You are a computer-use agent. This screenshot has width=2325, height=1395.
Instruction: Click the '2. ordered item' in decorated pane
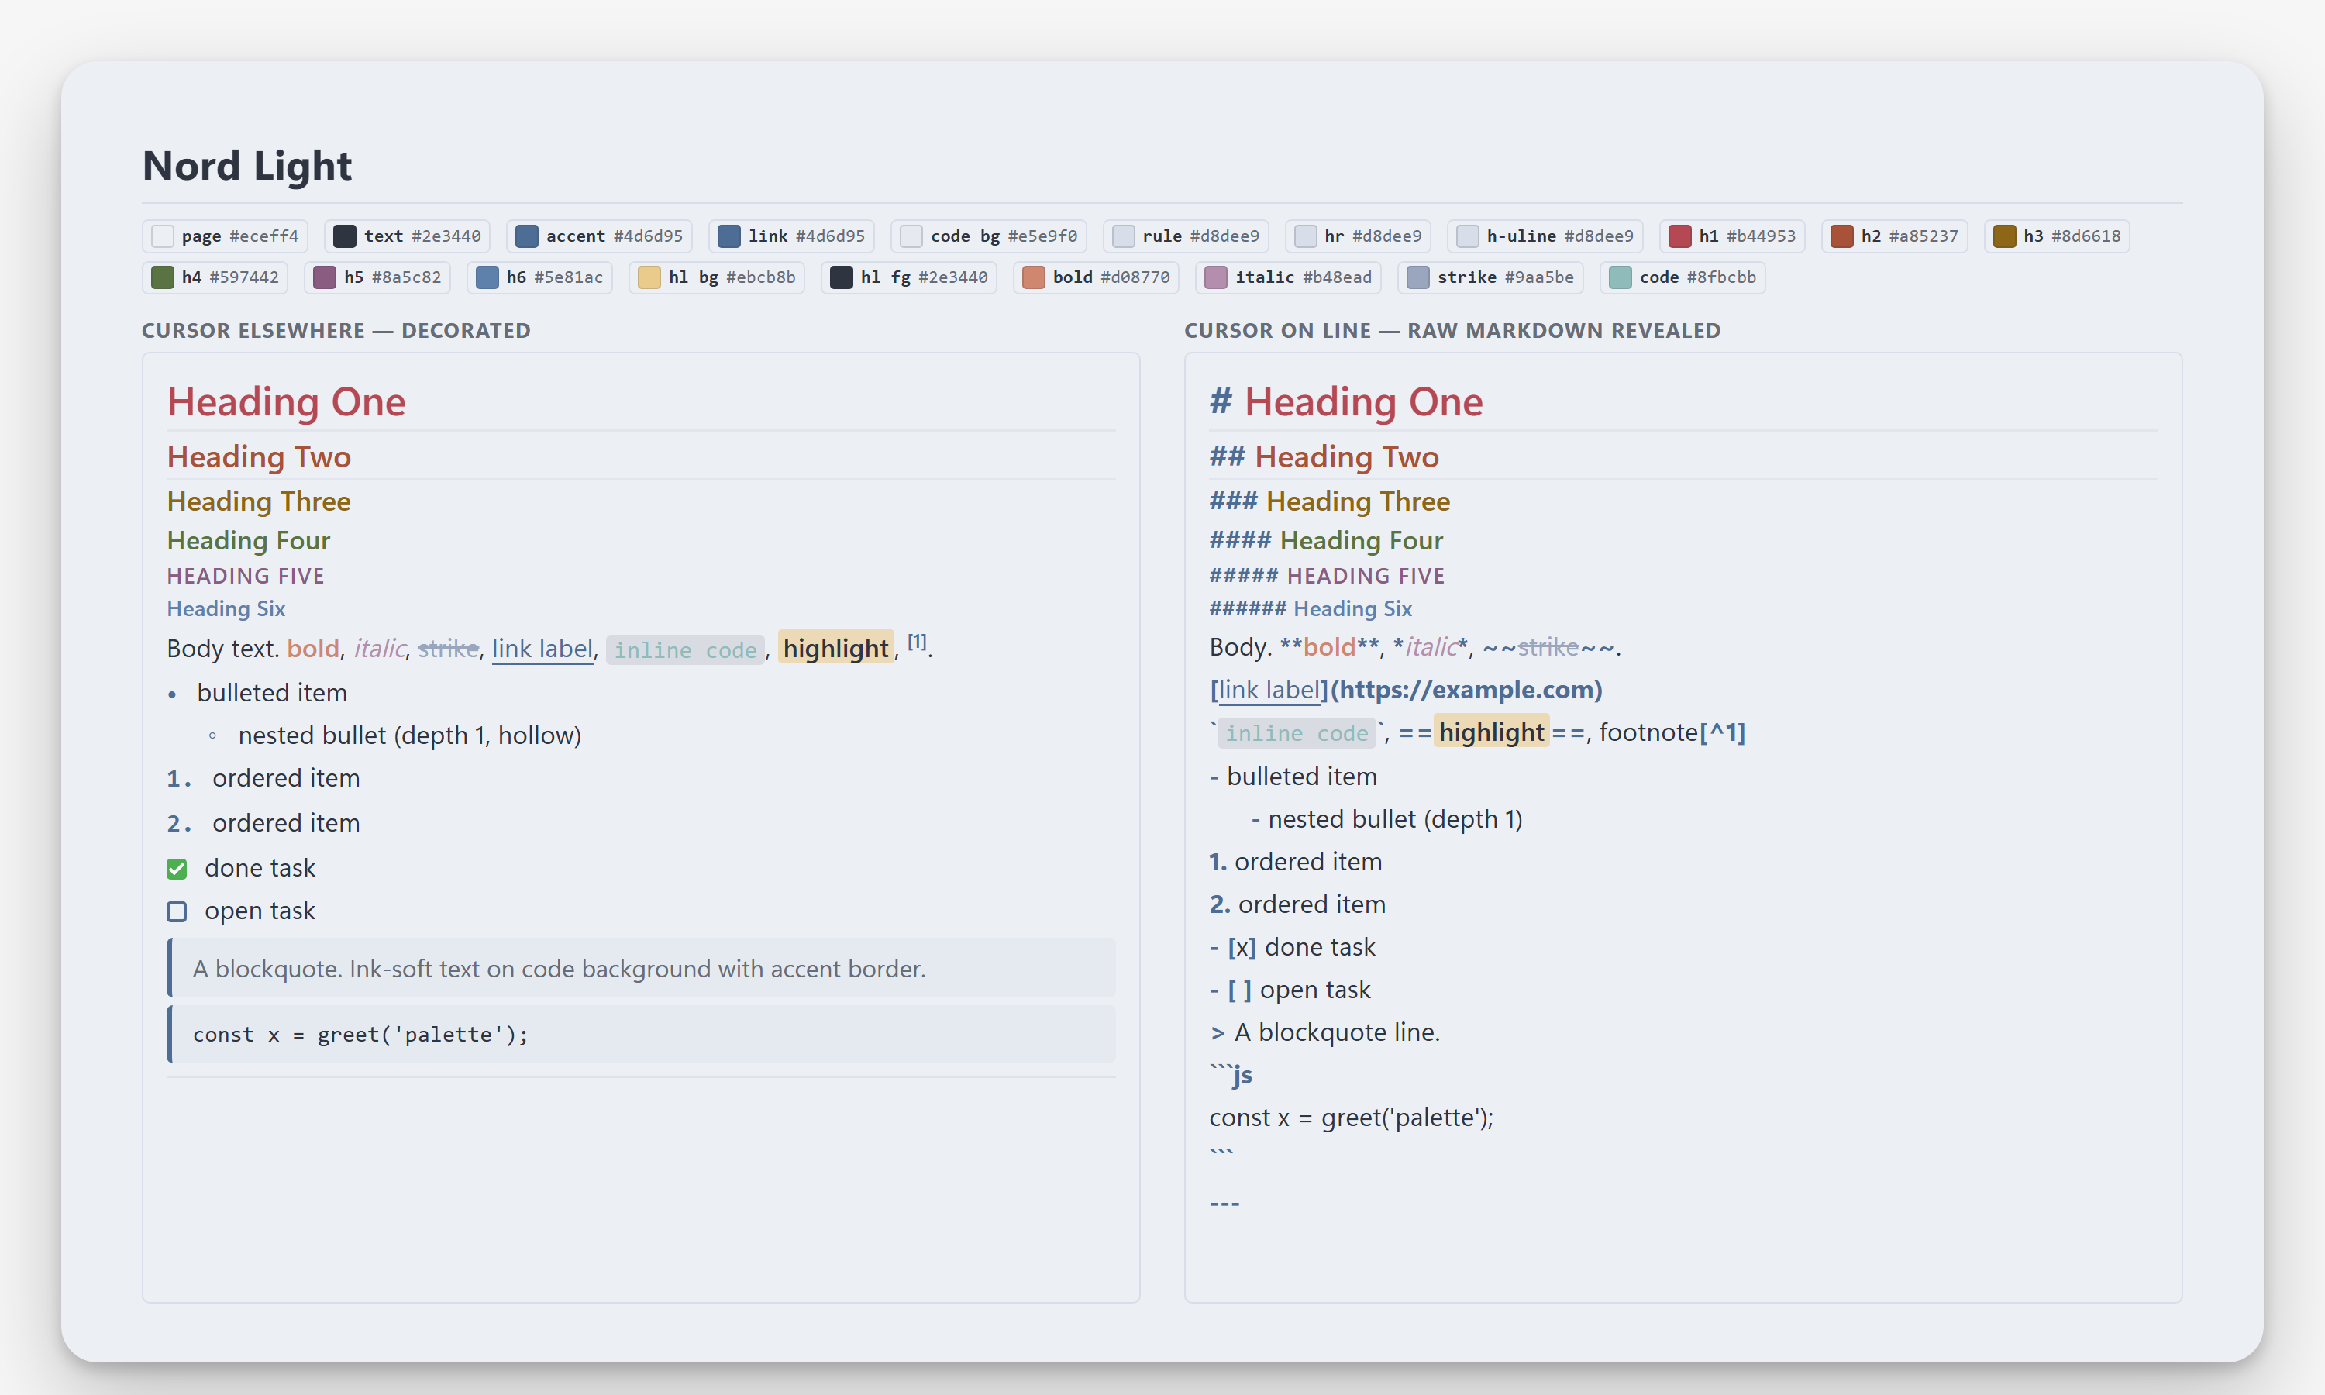click(263, 824)
